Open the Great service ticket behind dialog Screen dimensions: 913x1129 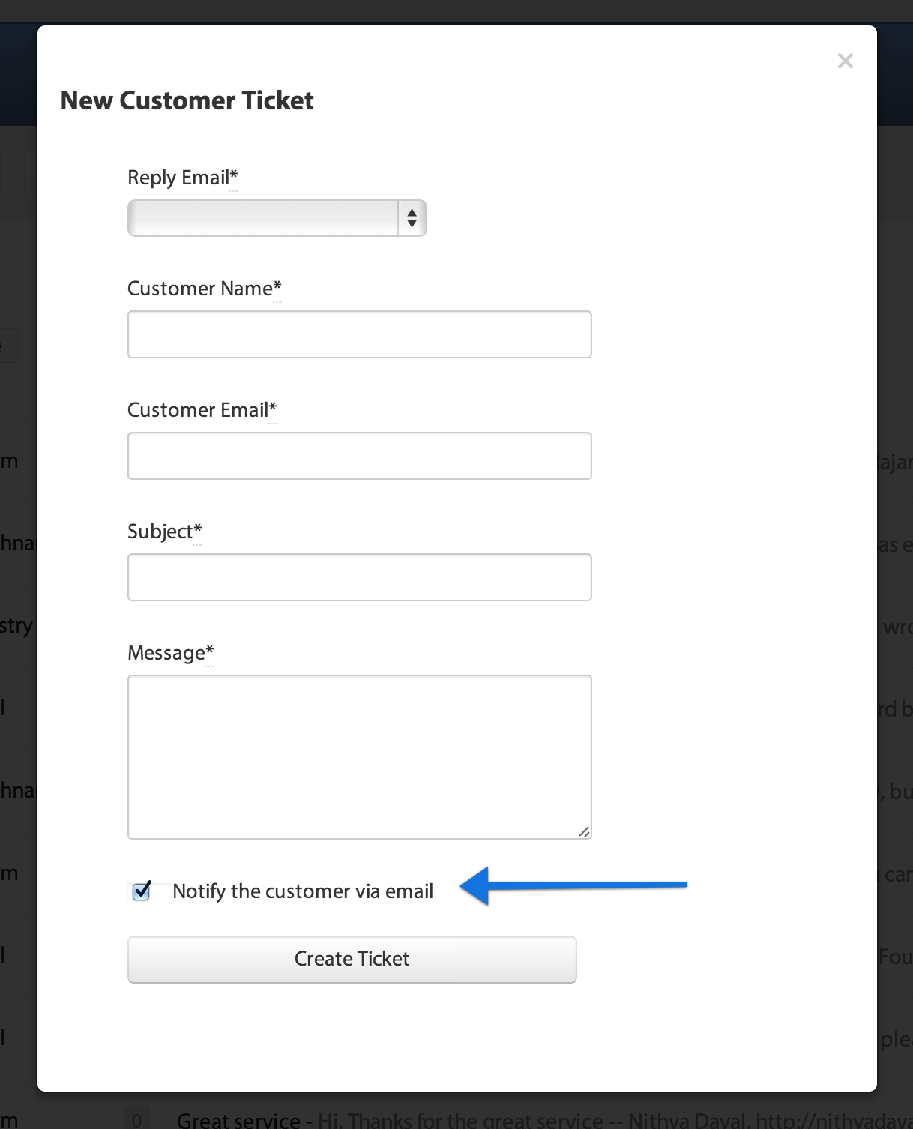238,1120
